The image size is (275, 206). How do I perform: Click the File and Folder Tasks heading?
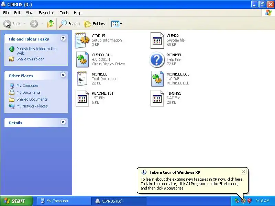pos(29,39)
